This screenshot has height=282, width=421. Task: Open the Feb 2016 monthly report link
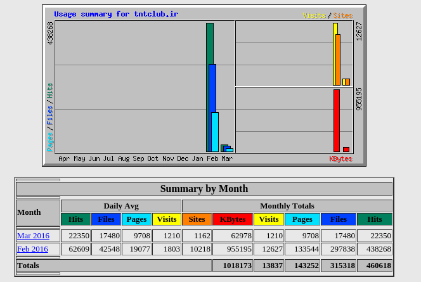[x=32, y=249]
